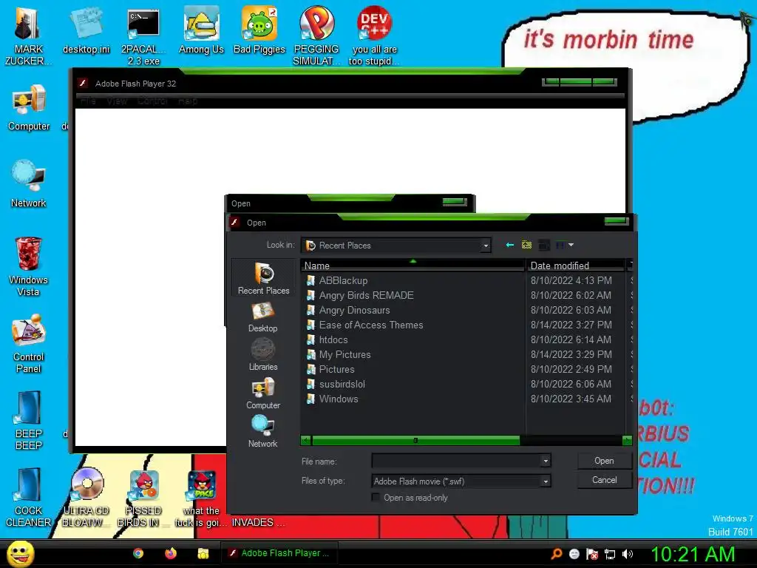Click the Cancel button in the dialog
This screenshot has width=757, height=568.
(x=605, y=479)
